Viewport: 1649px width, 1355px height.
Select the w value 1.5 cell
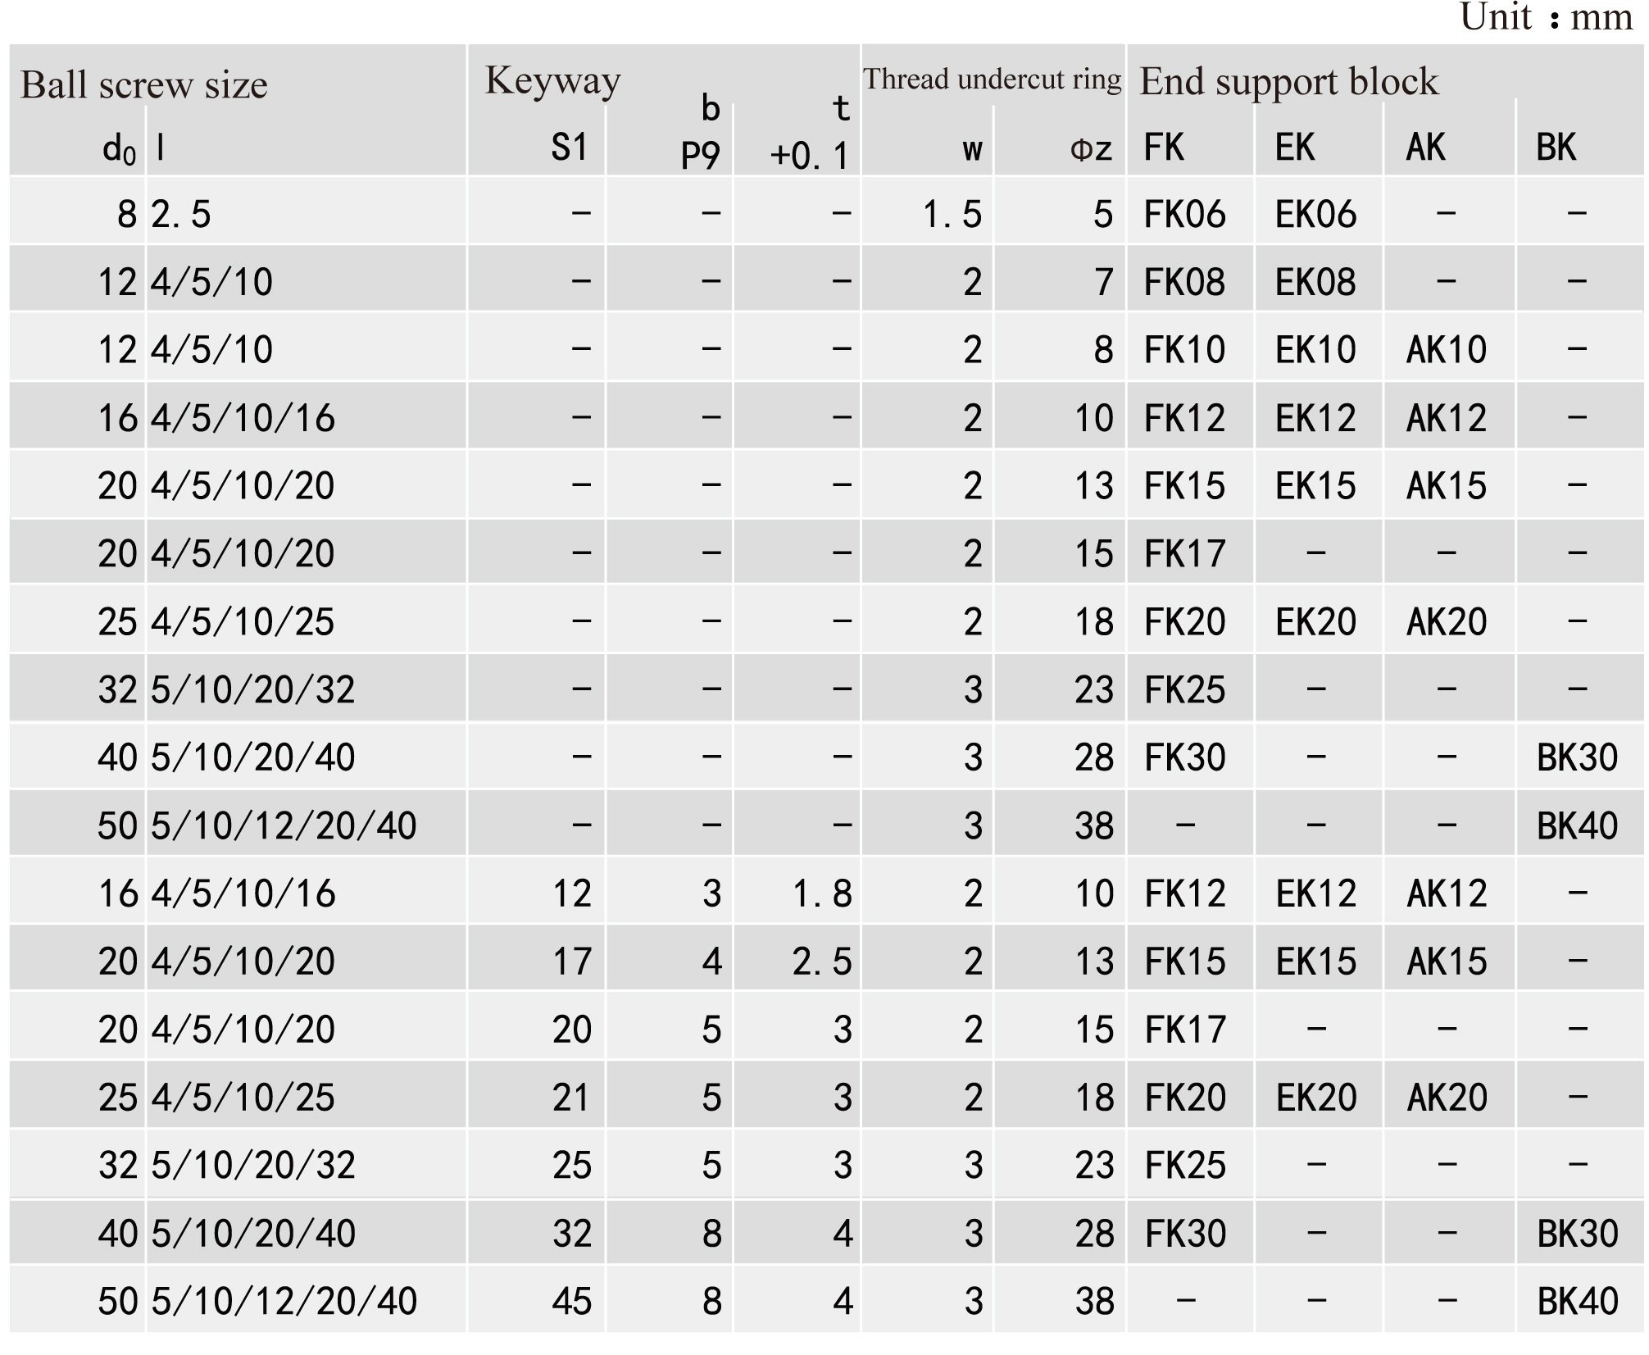(x=952, y=214)
